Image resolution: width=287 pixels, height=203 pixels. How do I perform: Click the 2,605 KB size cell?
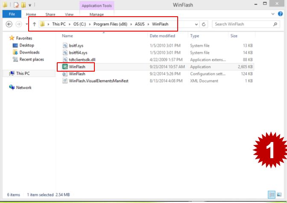tap(245, 67)
